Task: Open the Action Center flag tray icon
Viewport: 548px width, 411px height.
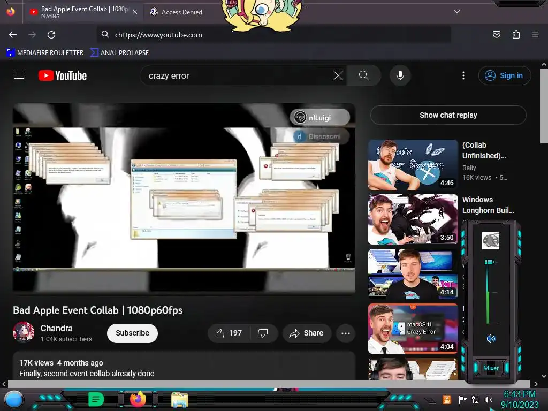Action: [462, 399]
